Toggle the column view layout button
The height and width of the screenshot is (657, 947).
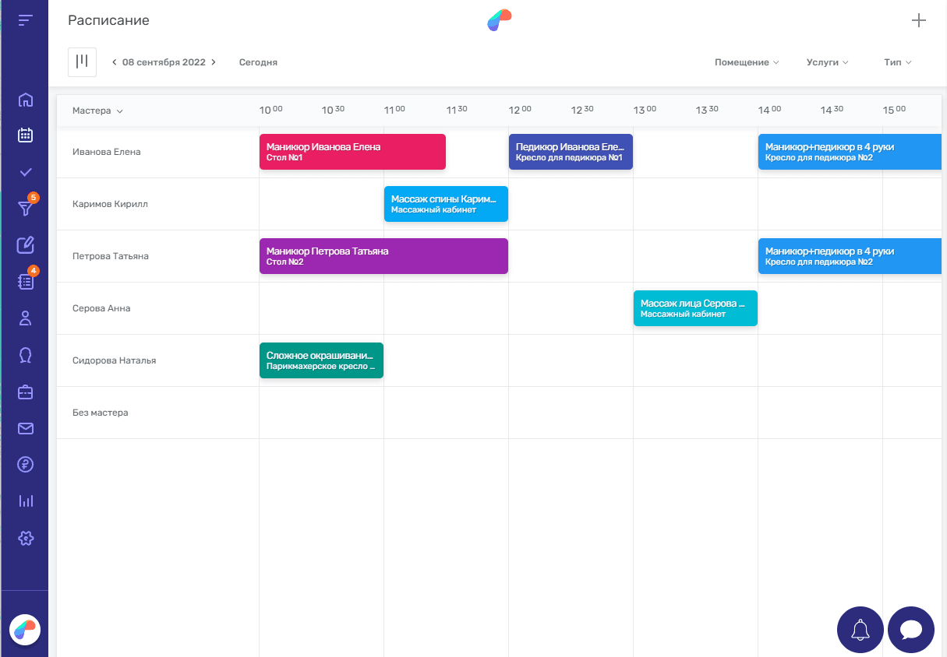tap(82, 62)
